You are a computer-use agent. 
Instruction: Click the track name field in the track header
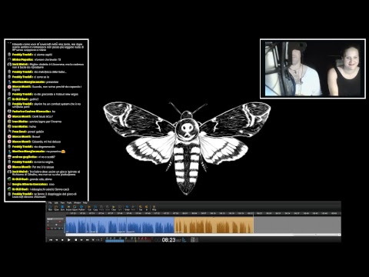point(55,219)
